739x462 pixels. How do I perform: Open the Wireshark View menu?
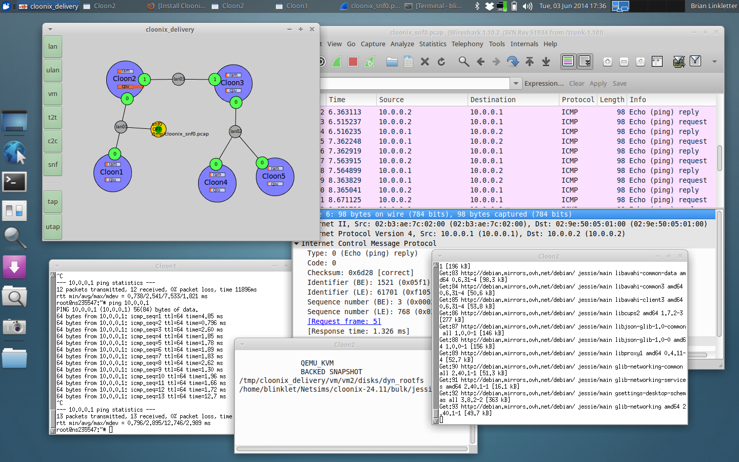point(335,44)
